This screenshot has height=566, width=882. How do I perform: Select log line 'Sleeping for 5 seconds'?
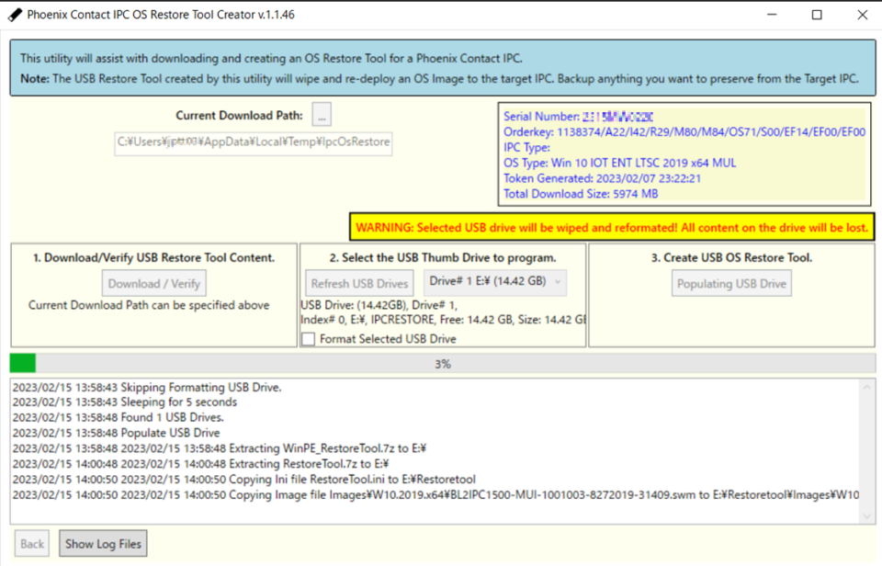click(x=125, y=402)
